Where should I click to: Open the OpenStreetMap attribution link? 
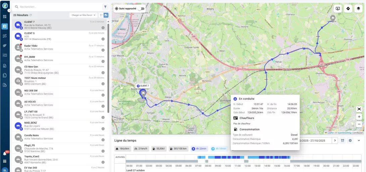point(344,133)
